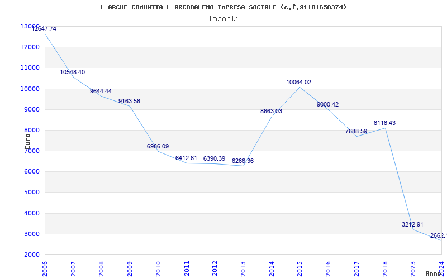The width and height of the screenshot is (447, 279).
Task: Select the 10064.02 data label
Action: (299, 82)
